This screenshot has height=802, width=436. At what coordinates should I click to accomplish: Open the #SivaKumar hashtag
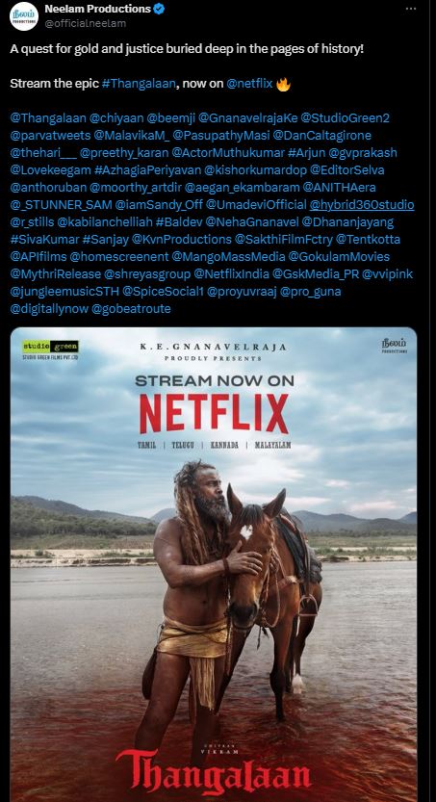[x=44, y=240]
